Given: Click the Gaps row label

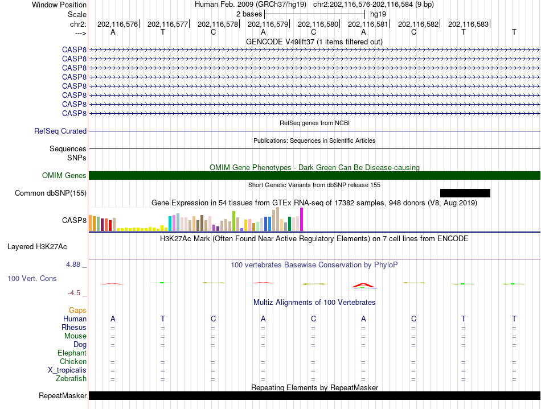Looking at the screenshot, I should click(77, 310).
